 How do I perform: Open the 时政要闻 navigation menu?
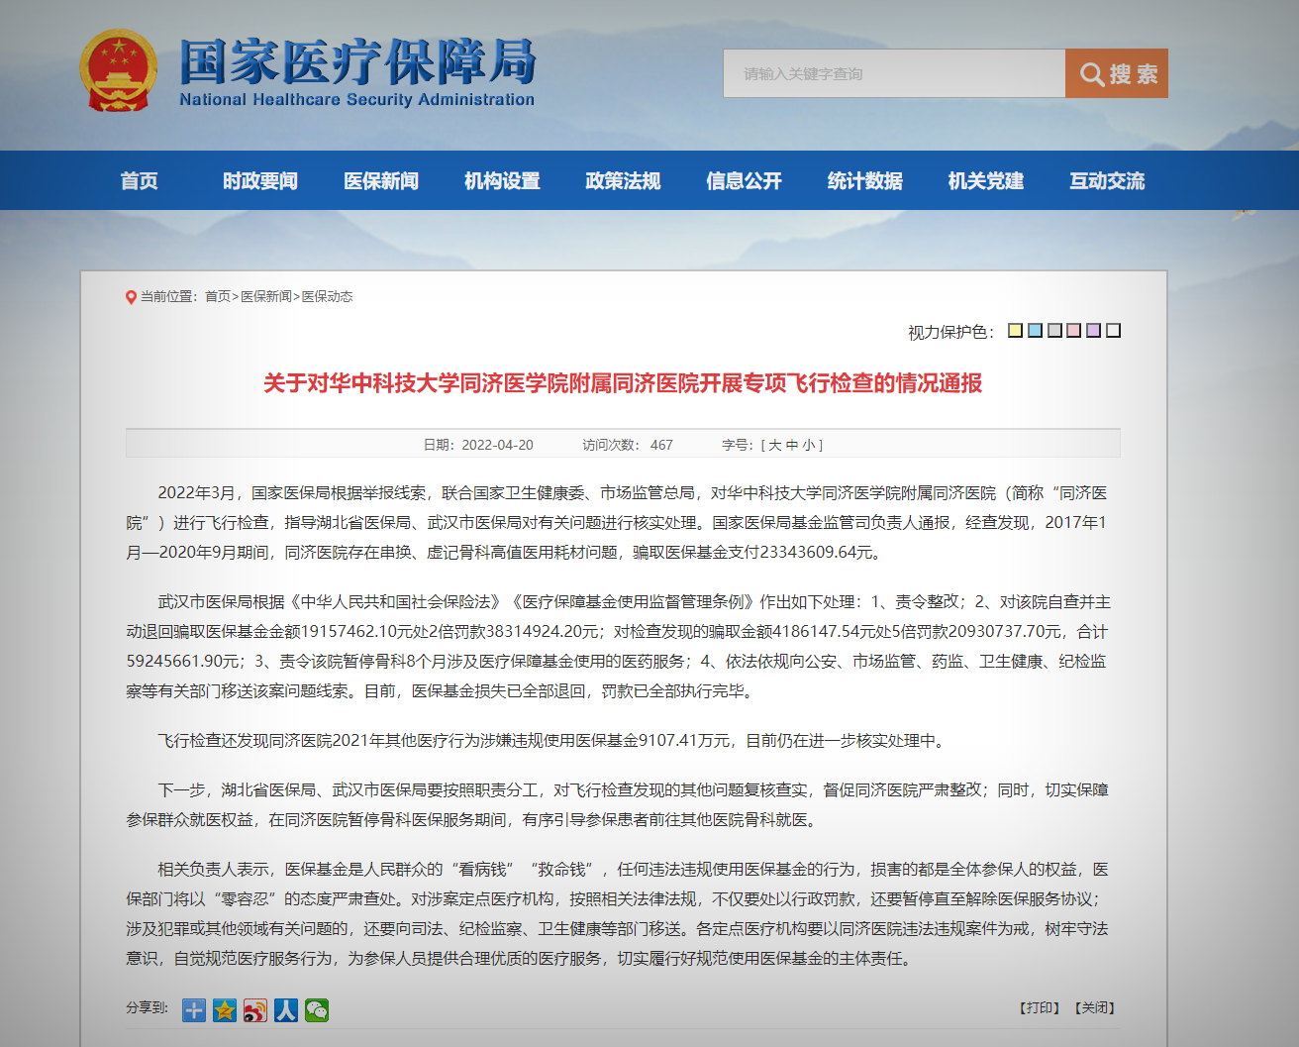pyautogui.click(x=260, y=180)
